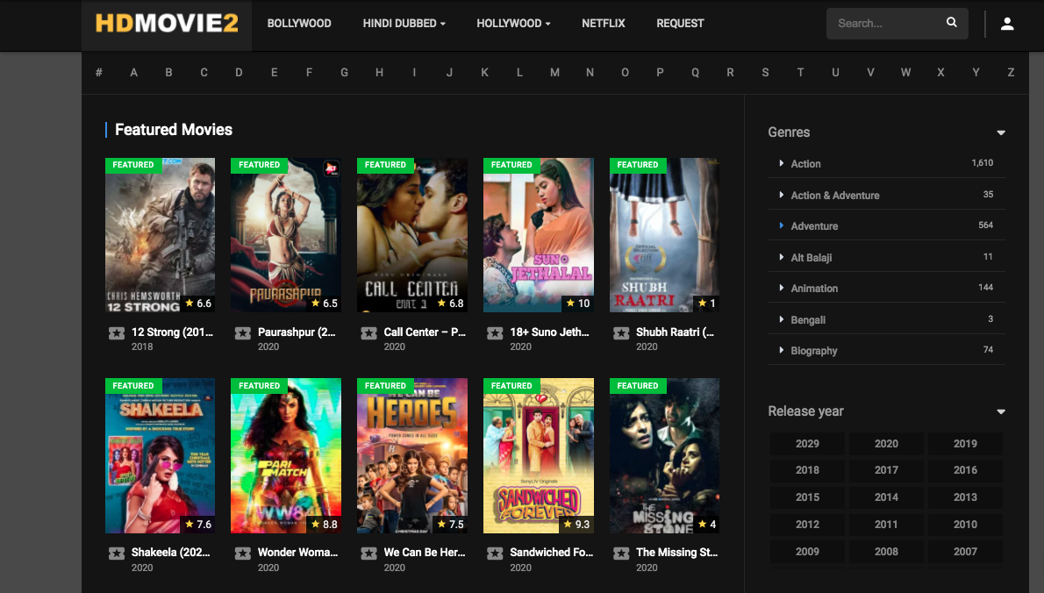Click the 6.6 star rating on 12 Strong

(197, 304)
